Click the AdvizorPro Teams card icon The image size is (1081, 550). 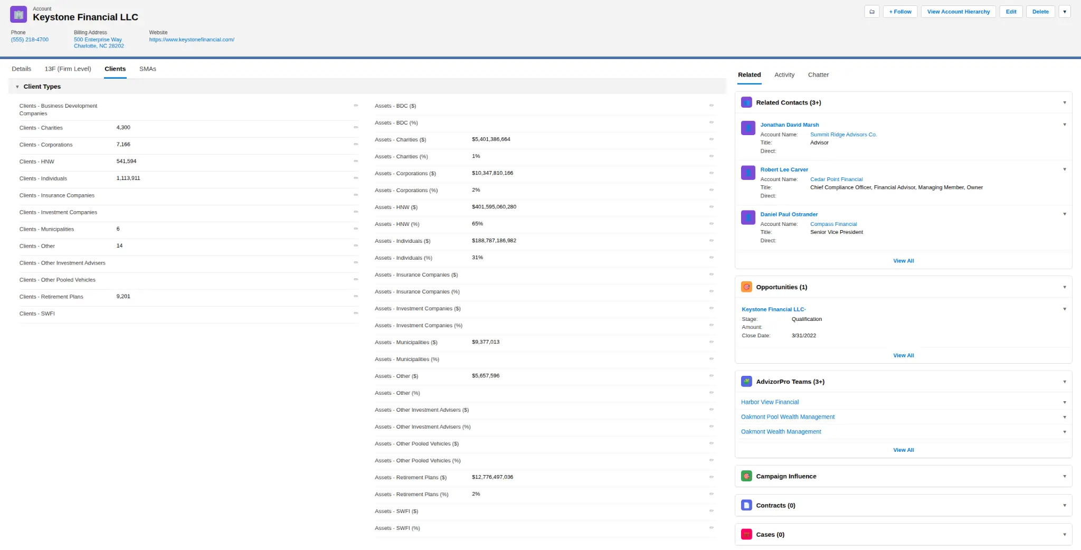pos(746,382)
